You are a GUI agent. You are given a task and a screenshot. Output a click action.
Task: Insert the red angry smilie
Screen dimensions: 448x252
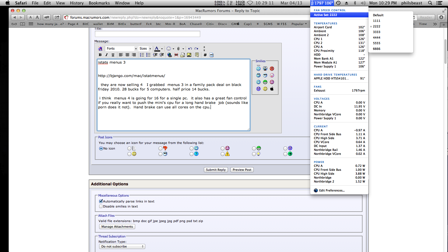272,69
